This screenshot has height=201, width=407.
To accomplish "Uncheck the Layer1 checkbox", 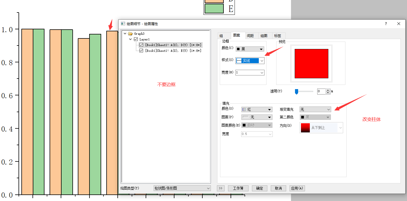I will click(136, 39).
